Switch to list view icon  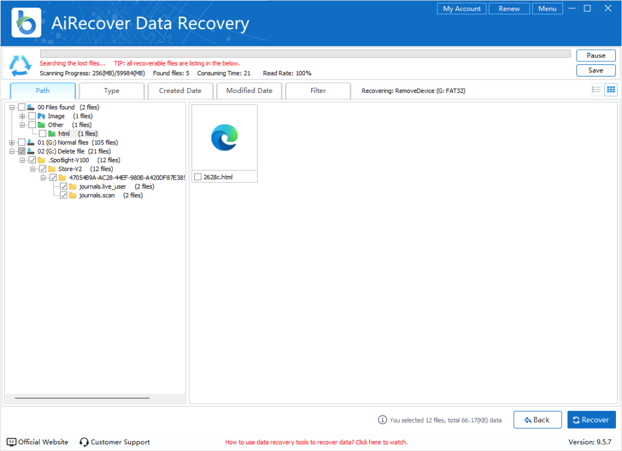[x=596, y=90]
